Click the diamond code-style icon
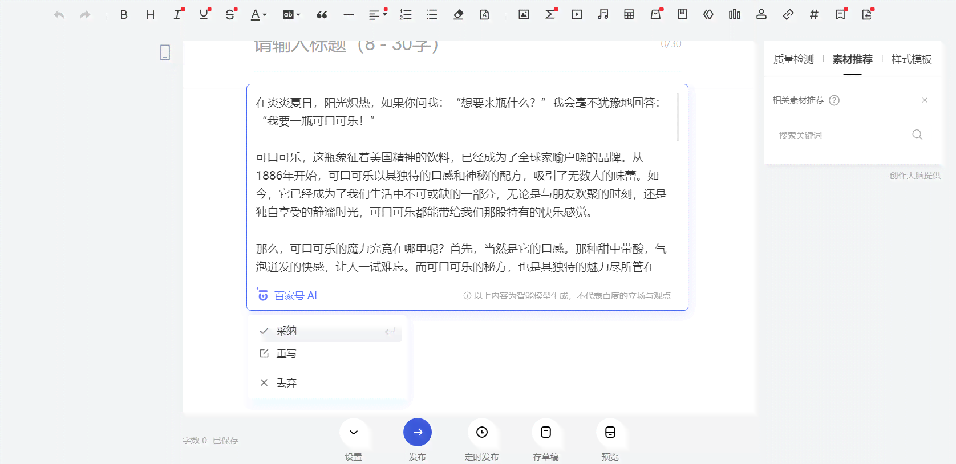This screenshot has height=464, width=956. coord(708,15)
